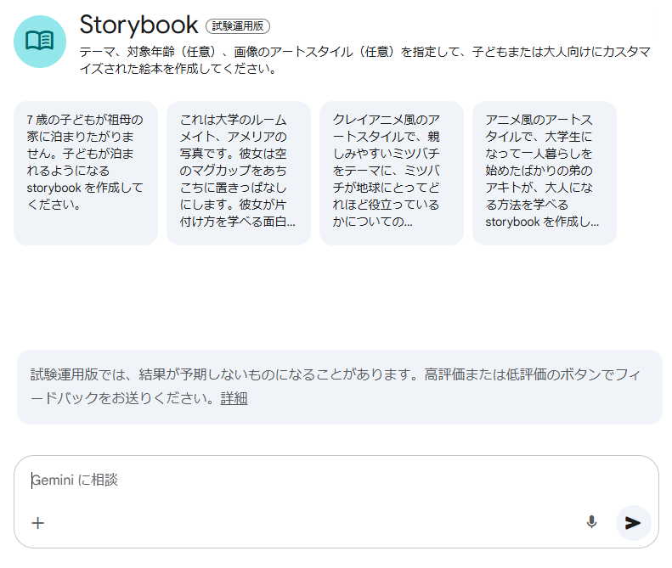672x568 pixels.
Task: Click the notice text '試験運用版では、結果が予期しない'
Action: pyautogui.click(x=335, y=386)
